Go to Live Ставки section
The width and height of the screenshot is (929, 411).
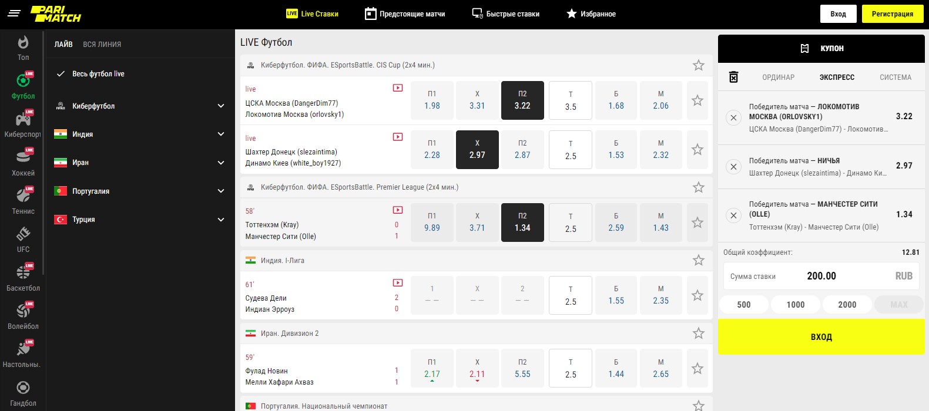[x=312, y=14]
